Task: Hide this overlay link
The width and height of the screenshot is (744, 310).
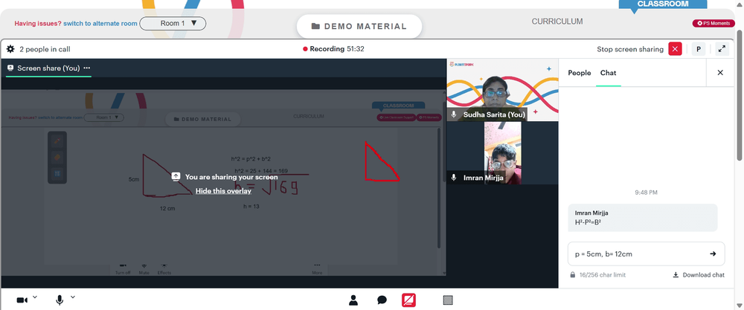Action: (x=223, y=191)
